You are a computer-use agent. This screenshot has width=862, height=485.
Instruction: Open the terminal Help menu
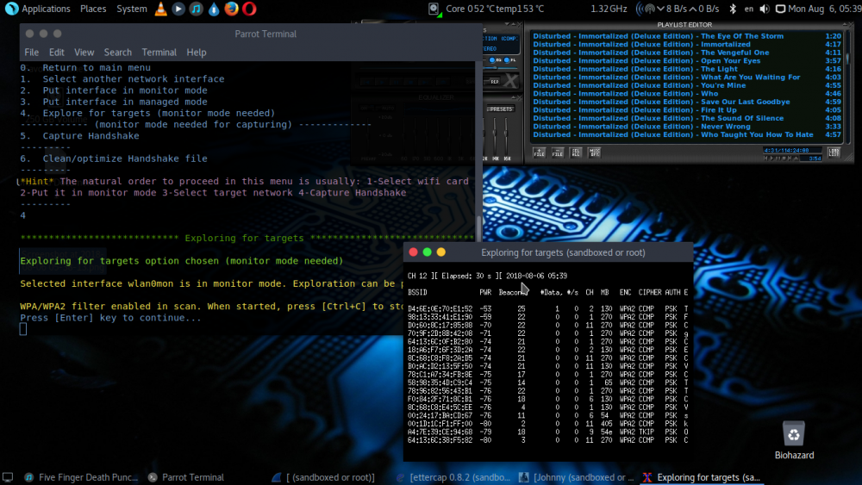[x=197, y=53]
